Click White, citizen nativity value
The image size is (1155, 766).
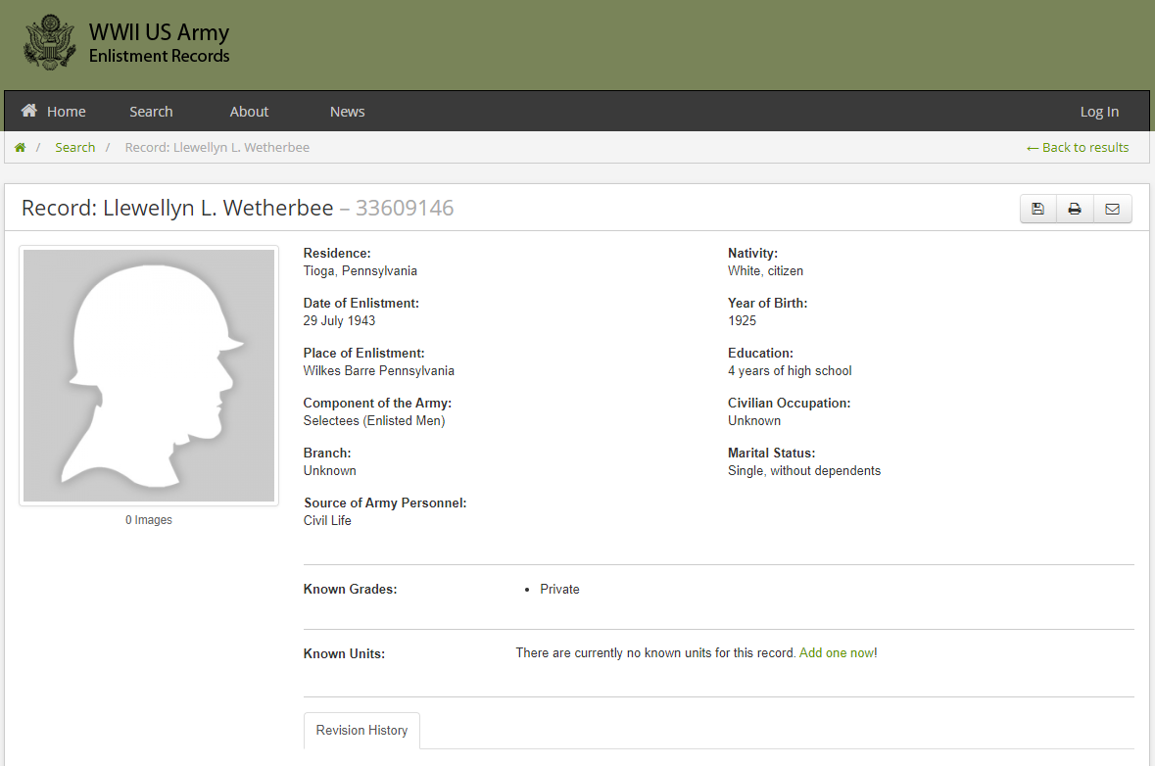[765, 271]
